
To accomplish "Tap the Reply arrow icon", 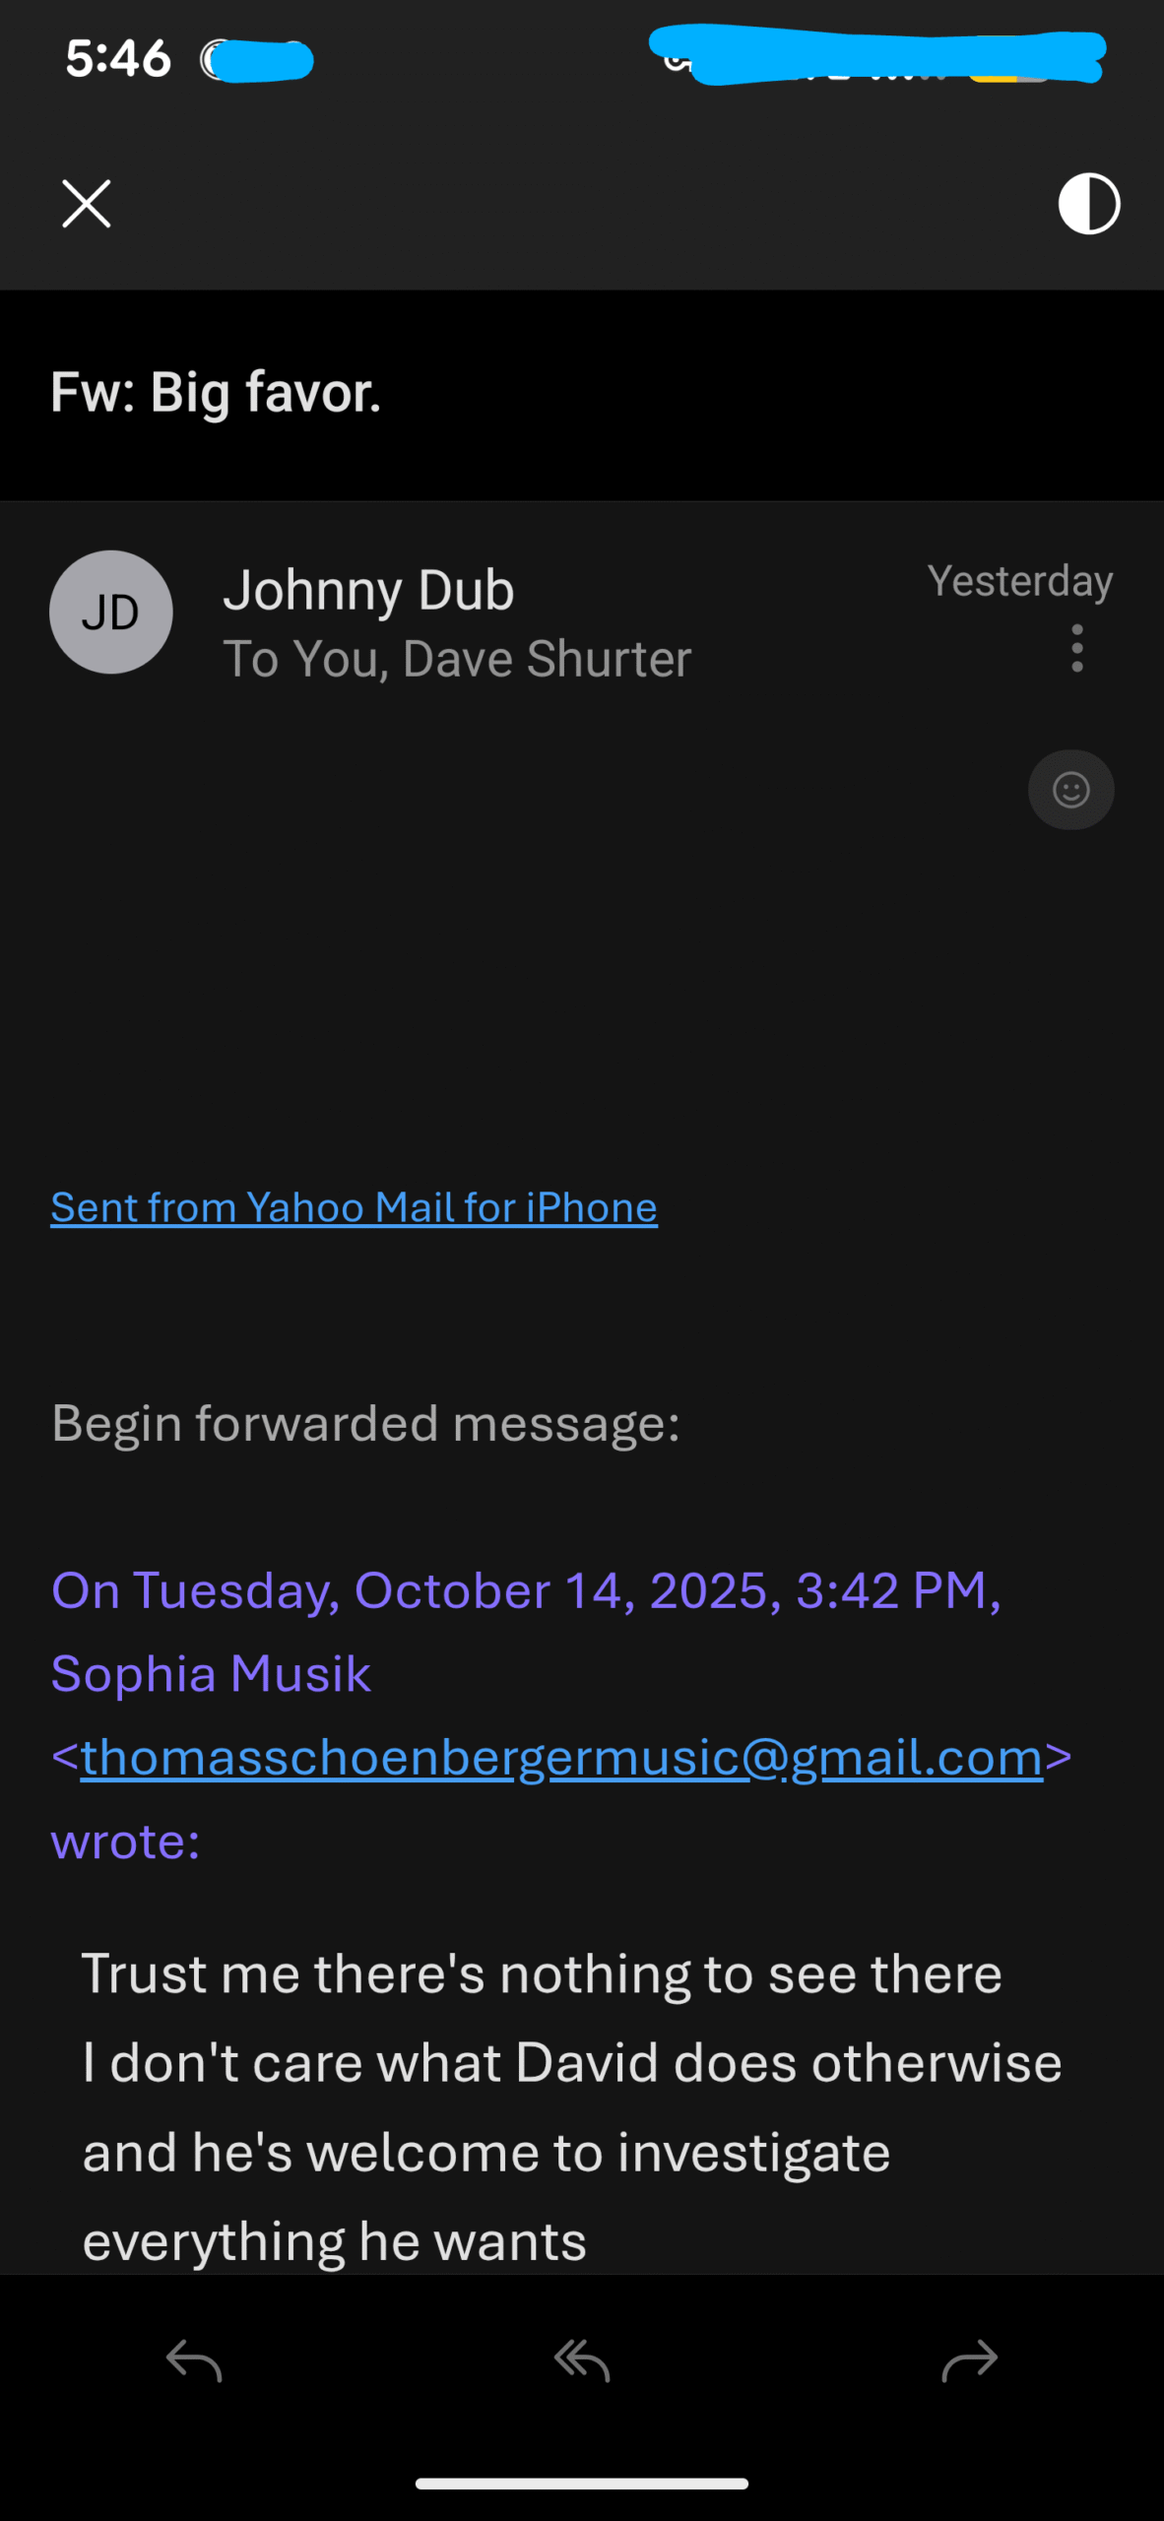I will pos(194,2360).
